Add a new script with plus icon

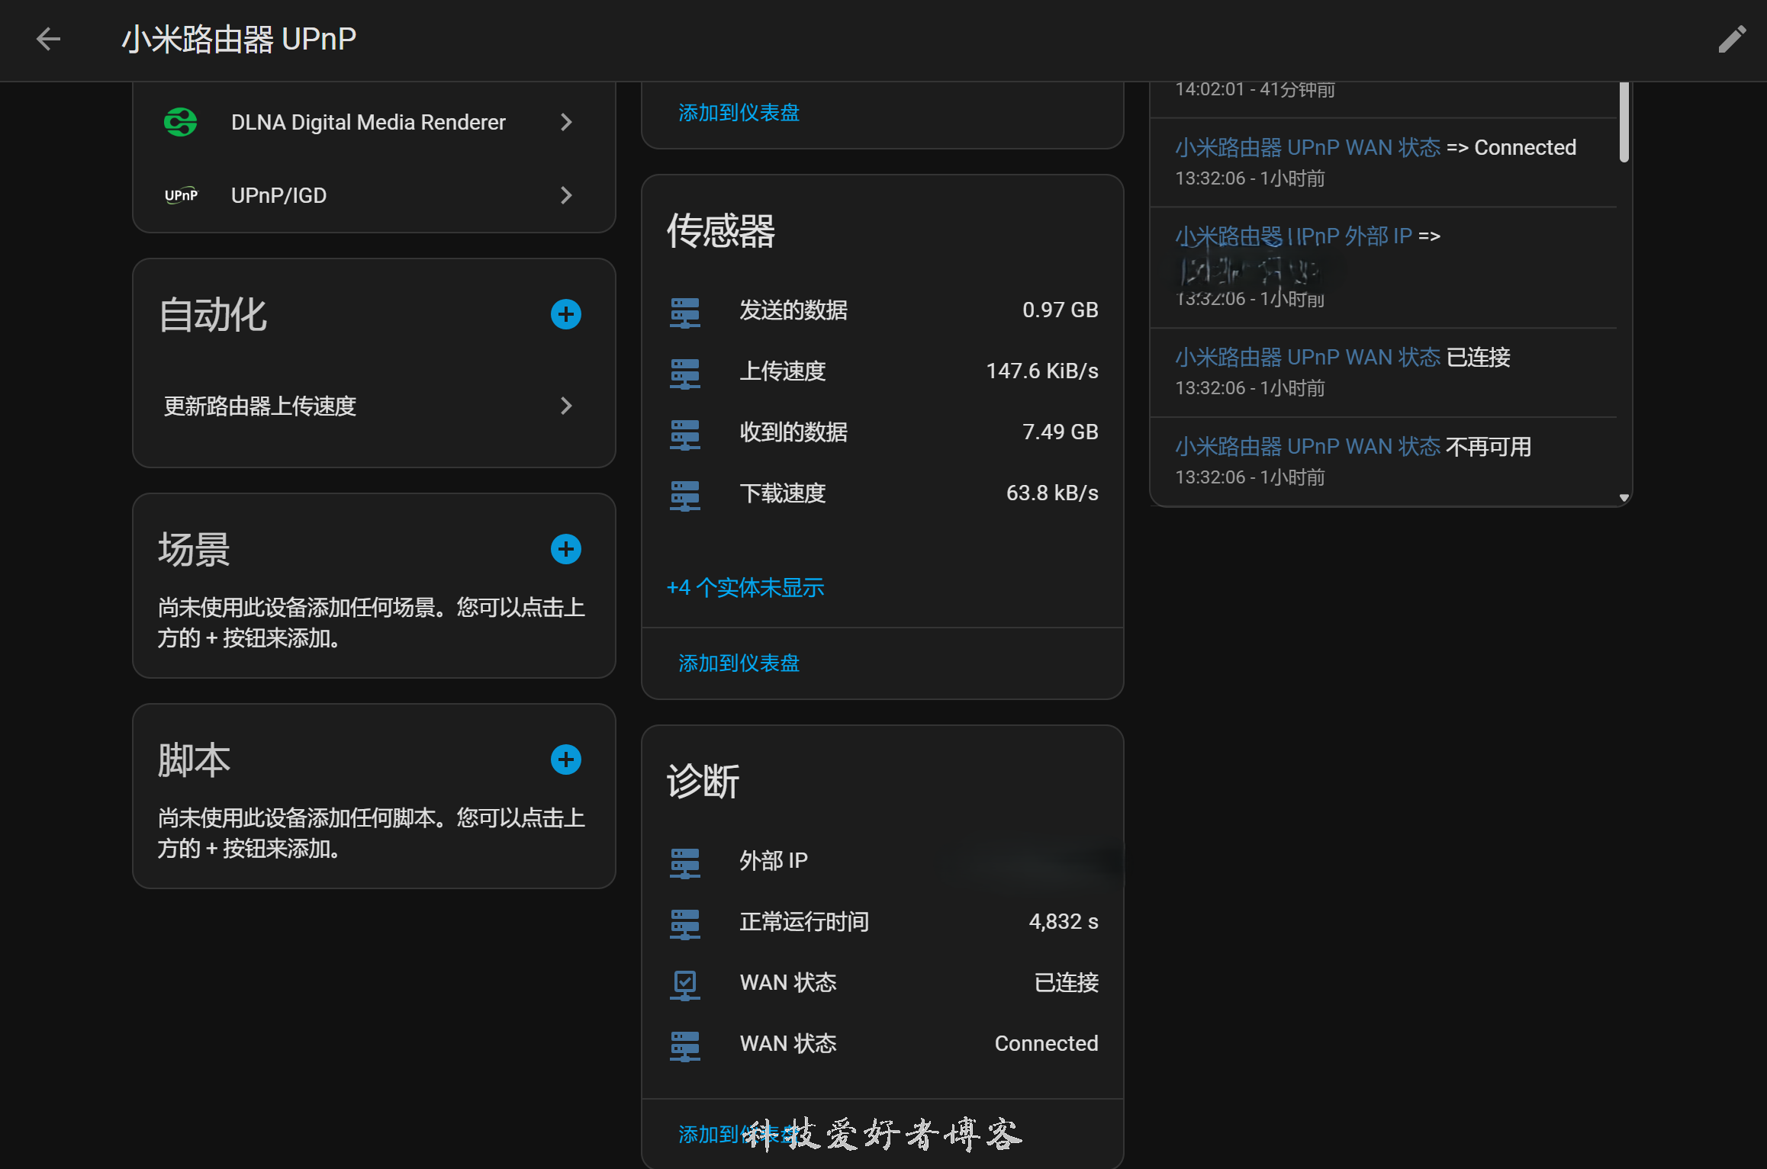pyautogui.click(x=566, y=760)
